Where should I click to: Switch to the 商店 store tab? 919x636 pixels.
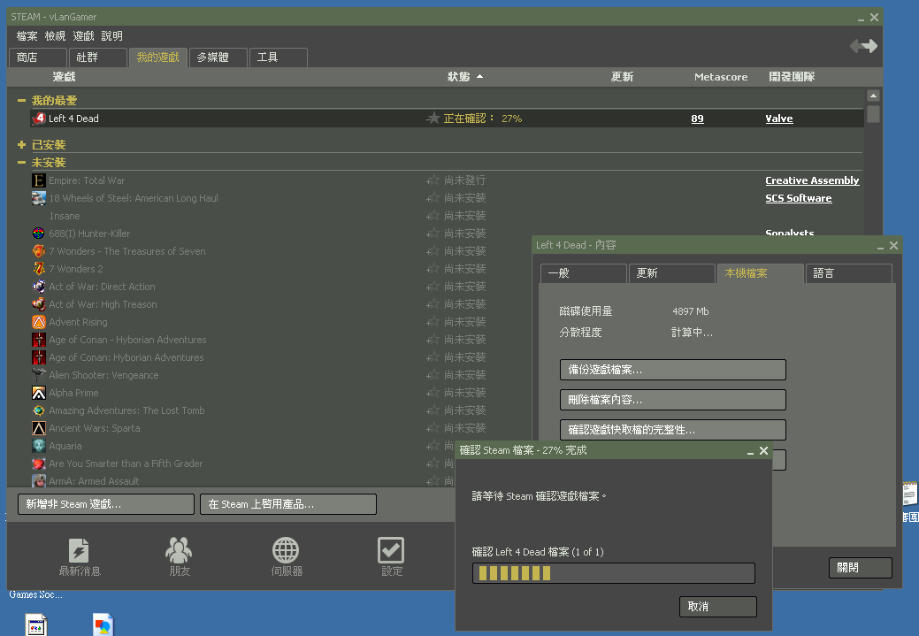click(37, 57)
